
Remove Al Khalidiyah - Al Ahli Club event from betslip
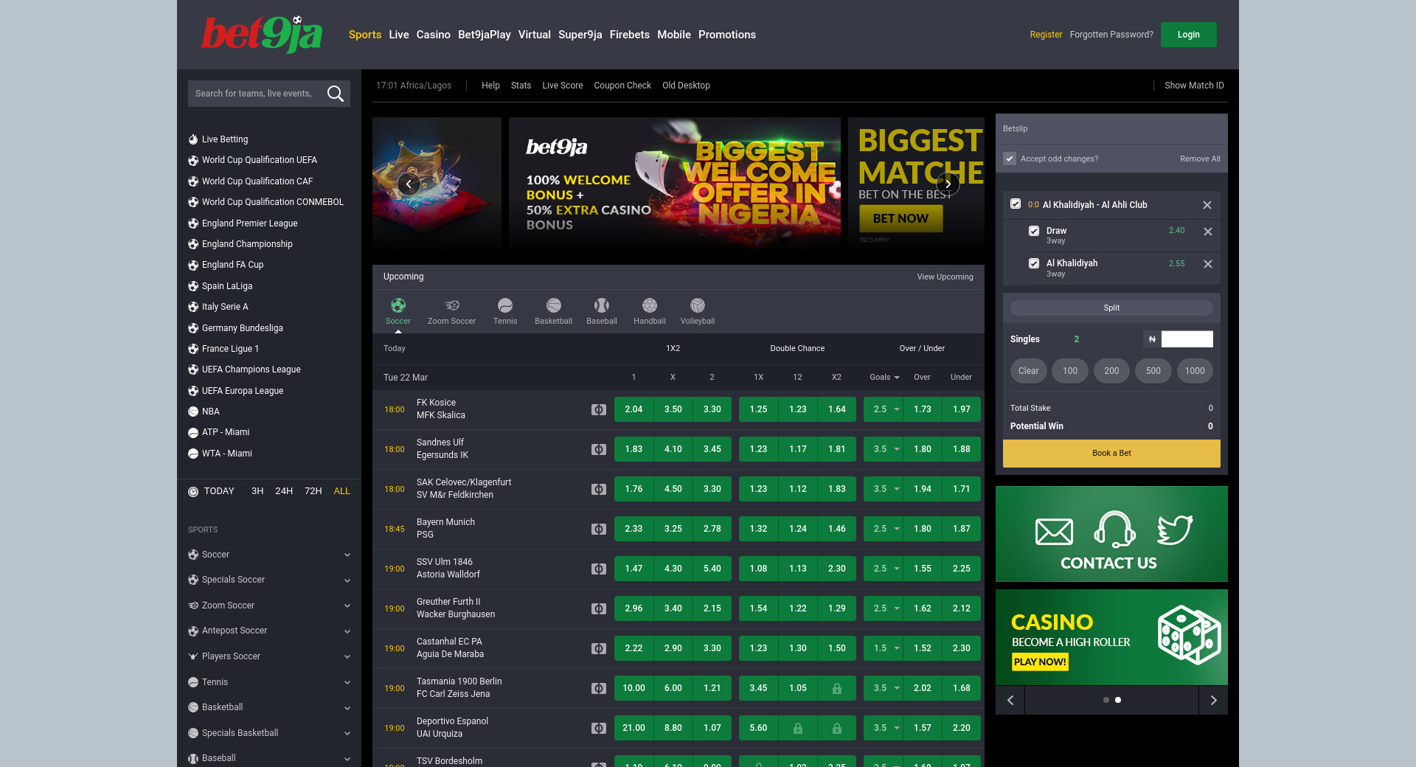[1207, 205]
